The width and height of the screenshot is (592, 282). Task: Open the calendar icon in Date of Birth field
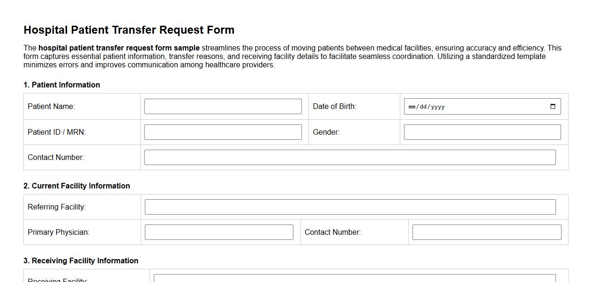(553, 106)
